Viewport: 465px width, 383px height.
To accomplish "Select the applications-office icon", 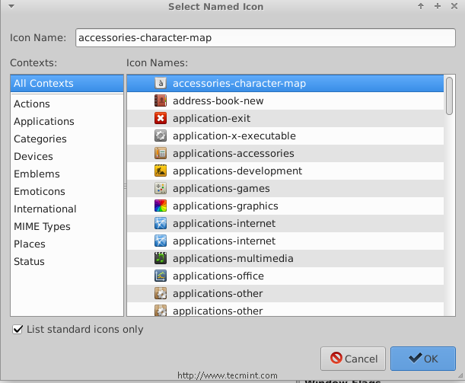I will tap(160, 276).
